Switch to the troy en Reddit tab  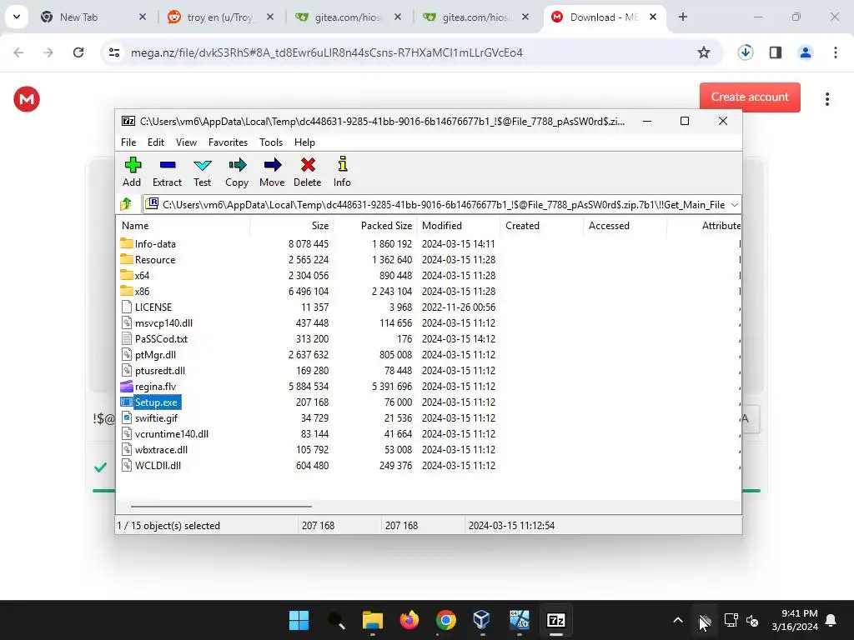point(219,17)
